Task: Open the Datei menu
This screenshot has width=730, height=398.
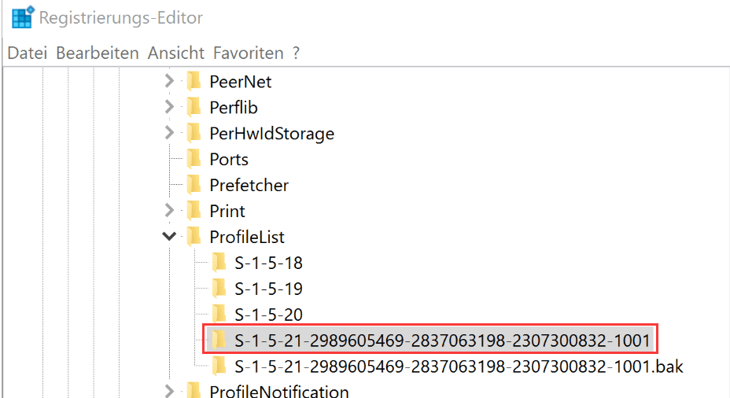Action: tap(27, 53)
